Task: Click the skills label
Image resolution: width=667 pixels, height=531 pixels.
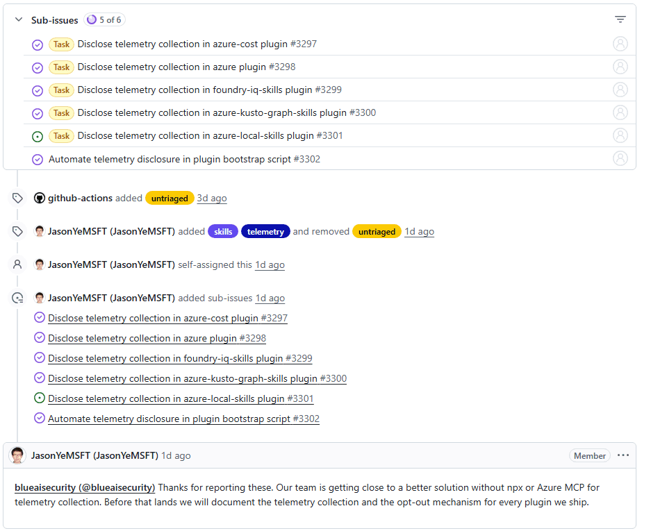Action: tap(223, 232)
